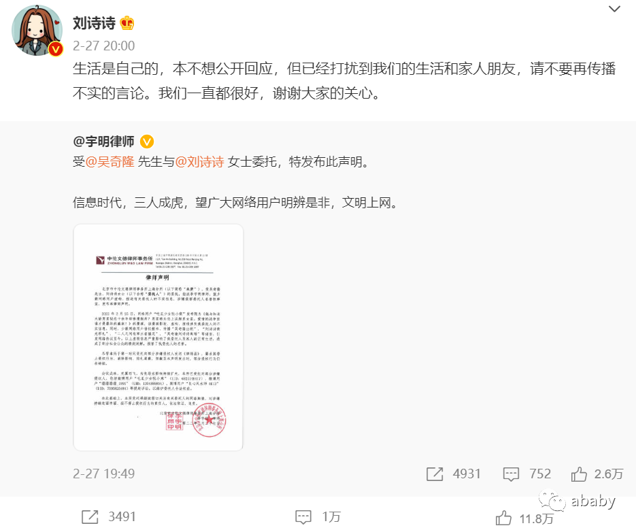Image resolution: width=636 pixels, height=530 pixels.
Task: Open the @刘诗诗 mention in the quoted post
Action: click(199, 162)
